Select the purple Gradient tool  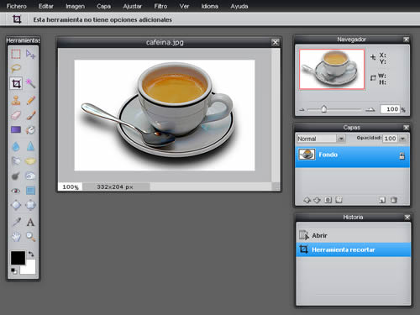[x=16, y=129]
